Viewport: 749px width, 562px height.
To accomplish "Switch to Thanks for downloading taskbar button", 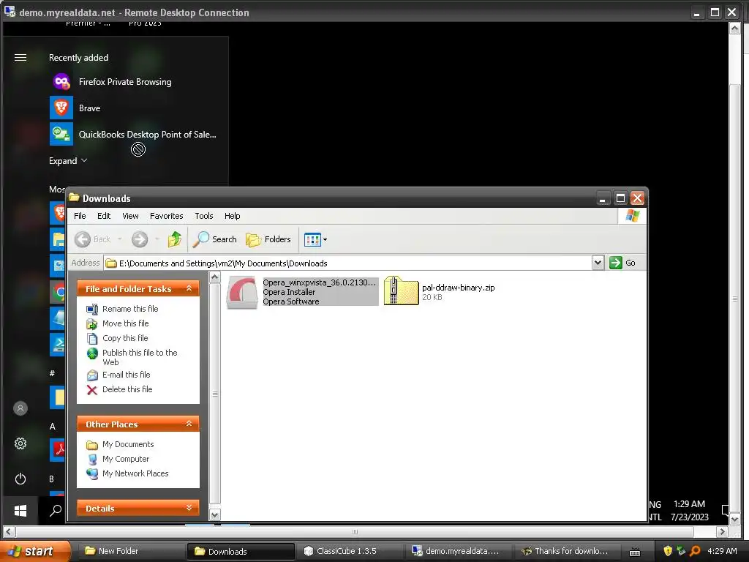I will [x=567, y=551].
